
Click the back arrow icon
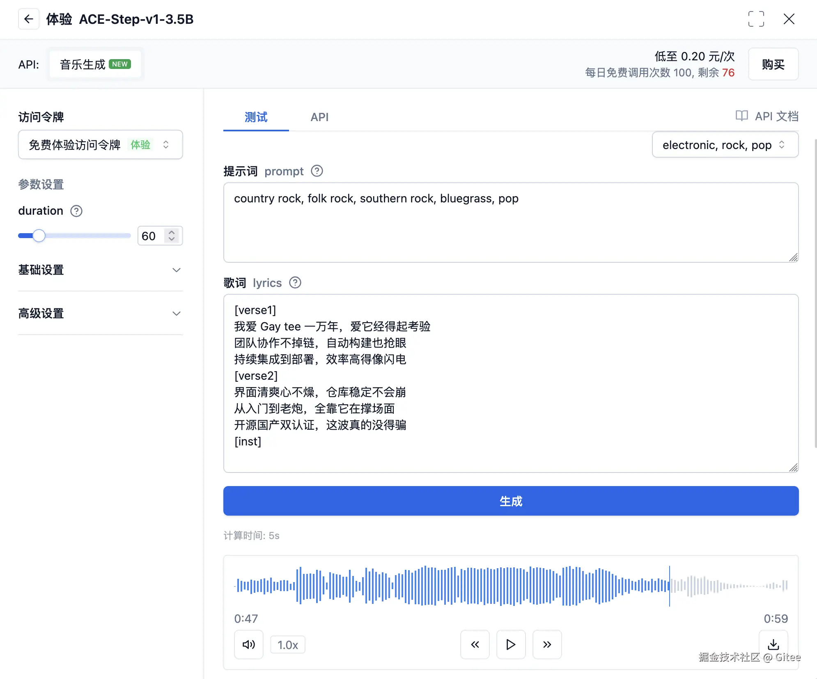(28, 19)
